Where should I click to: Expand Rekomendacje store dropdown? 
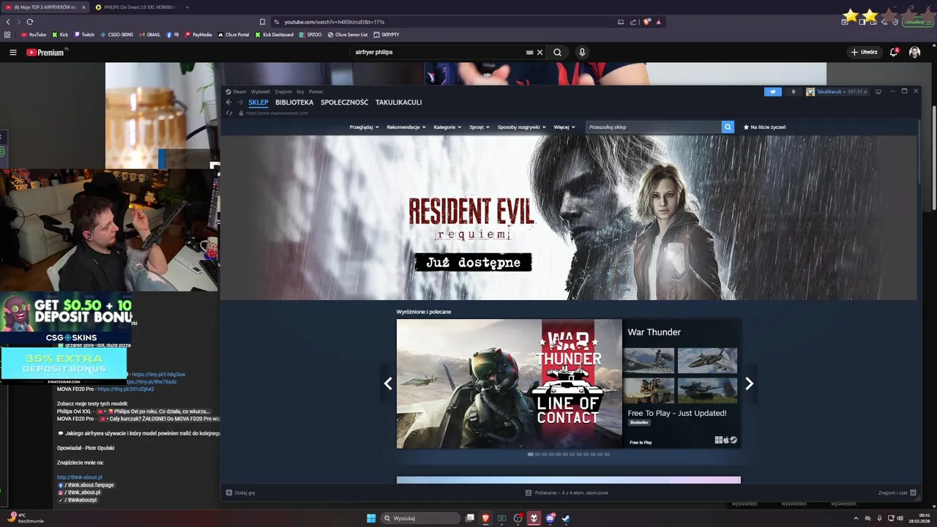pos(406,127)
